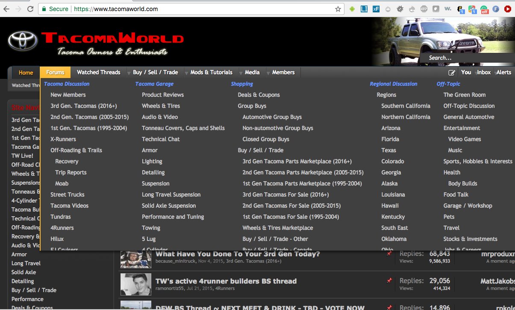The width and height of the screenshot is (515, 310).
Task: Open the Shopping category heading
Action: (242, 84)
